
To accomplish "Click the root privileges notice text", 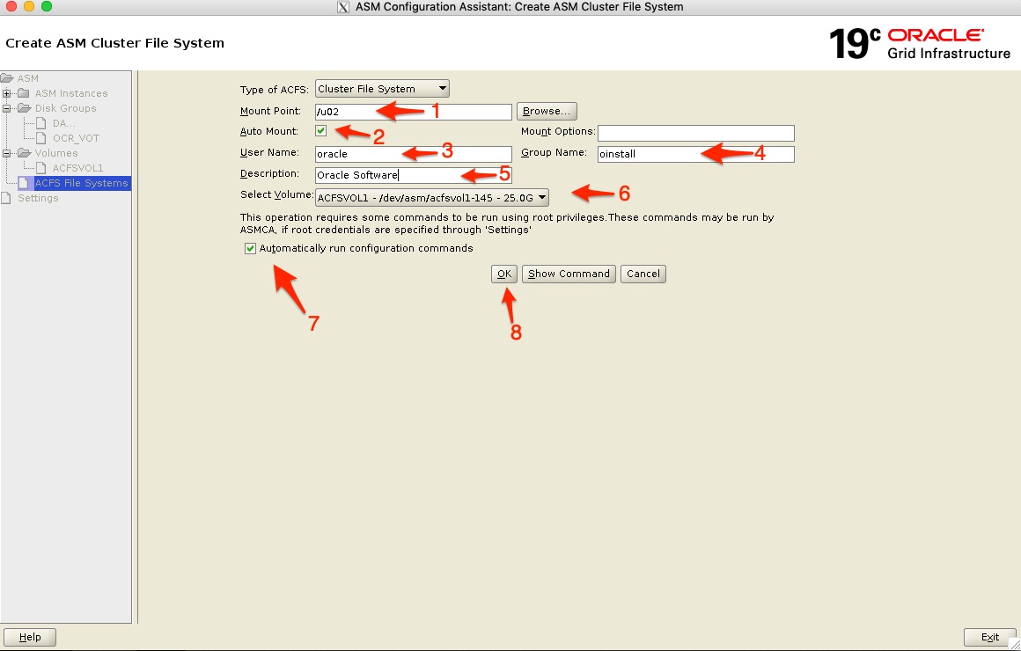I will 507,223.
